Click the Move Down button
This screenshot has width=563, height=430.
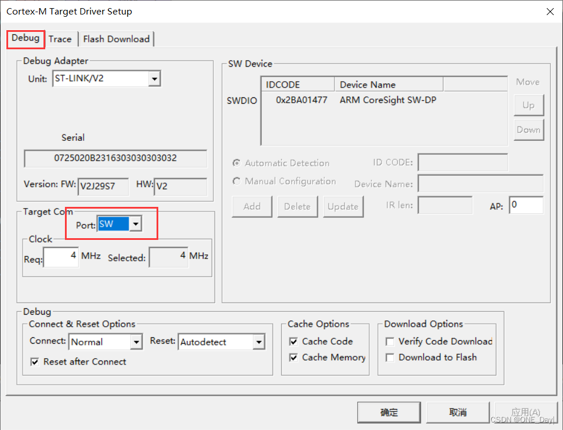coord(529,130)
